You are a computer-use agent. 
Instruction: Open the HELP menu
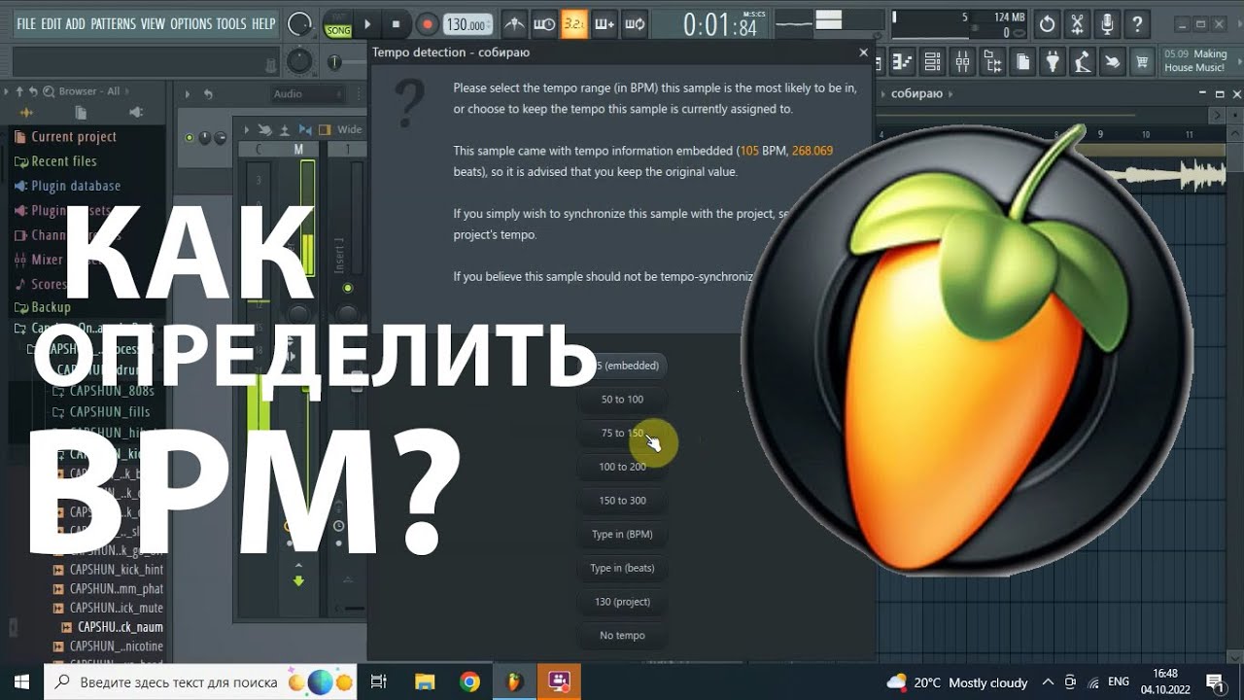[263, 23]
